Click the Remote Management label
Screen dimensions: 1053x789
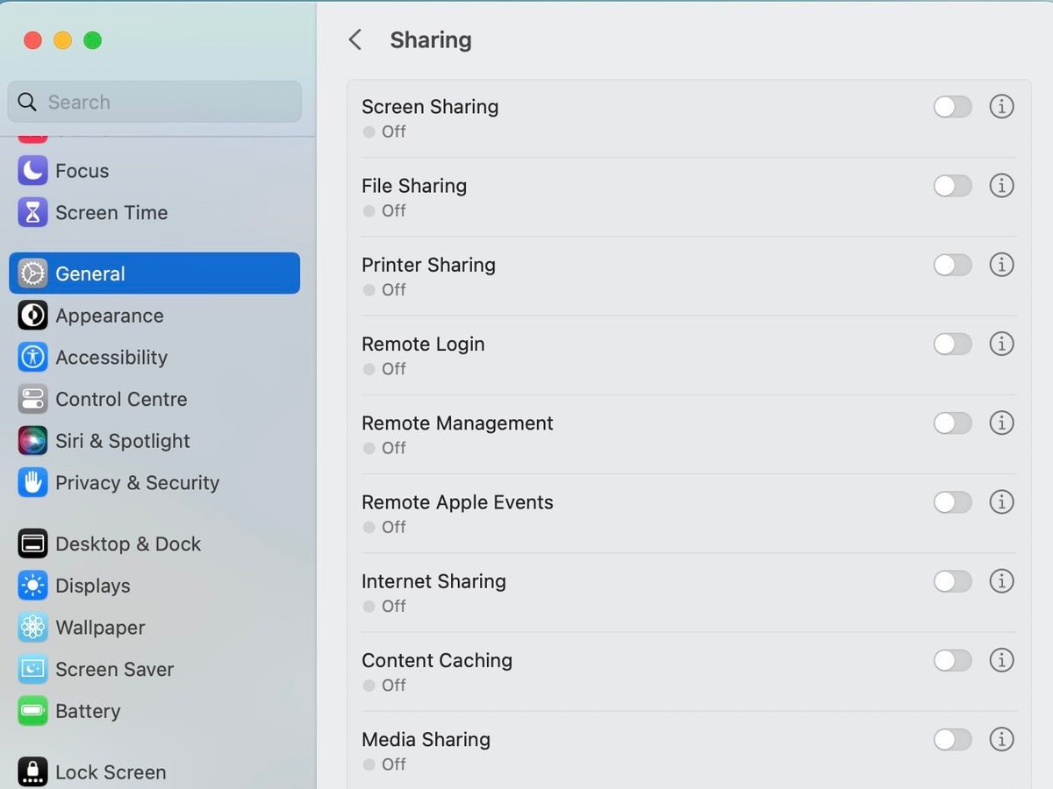[457, 423]
